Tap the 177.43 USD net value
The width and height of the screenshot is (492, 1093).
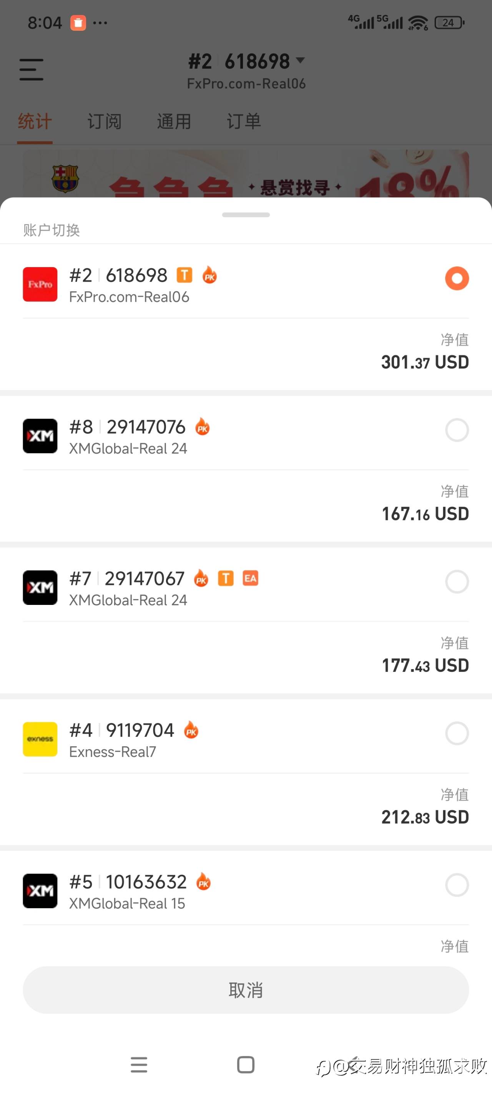[x=425, y=665]
